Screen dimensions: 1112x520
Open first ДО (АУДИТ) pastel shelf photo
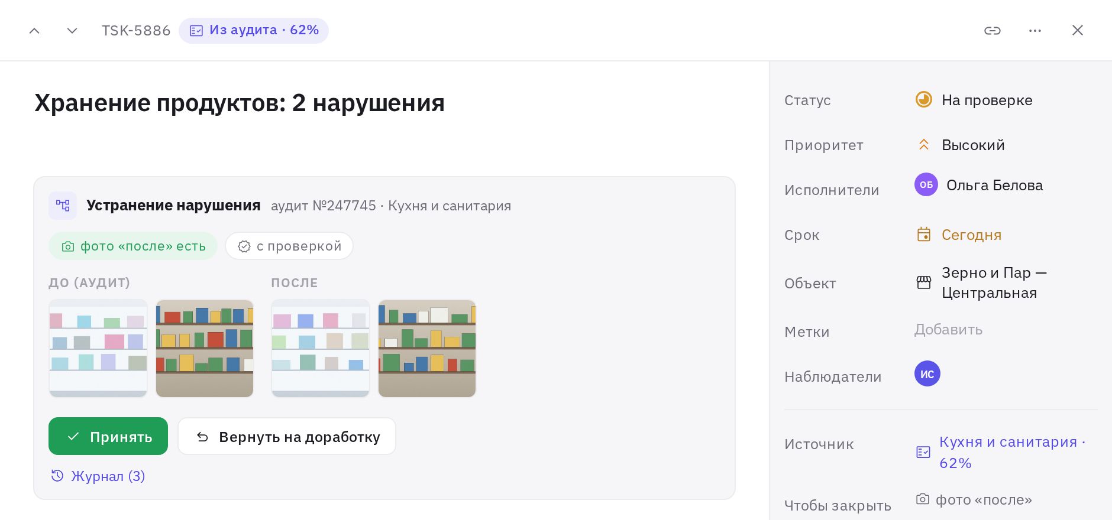pos(98,348)
